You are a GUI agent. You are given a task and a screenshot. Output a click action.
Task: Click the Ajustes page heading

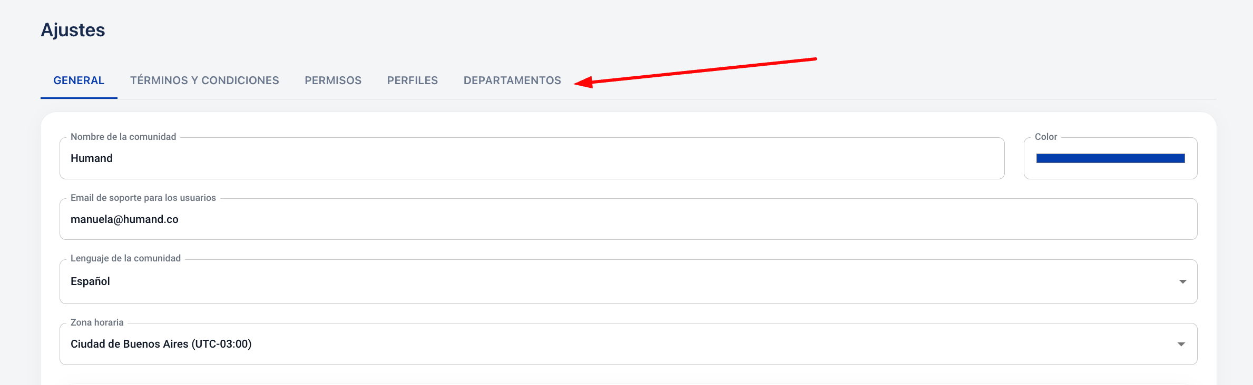tap(73, 30)
